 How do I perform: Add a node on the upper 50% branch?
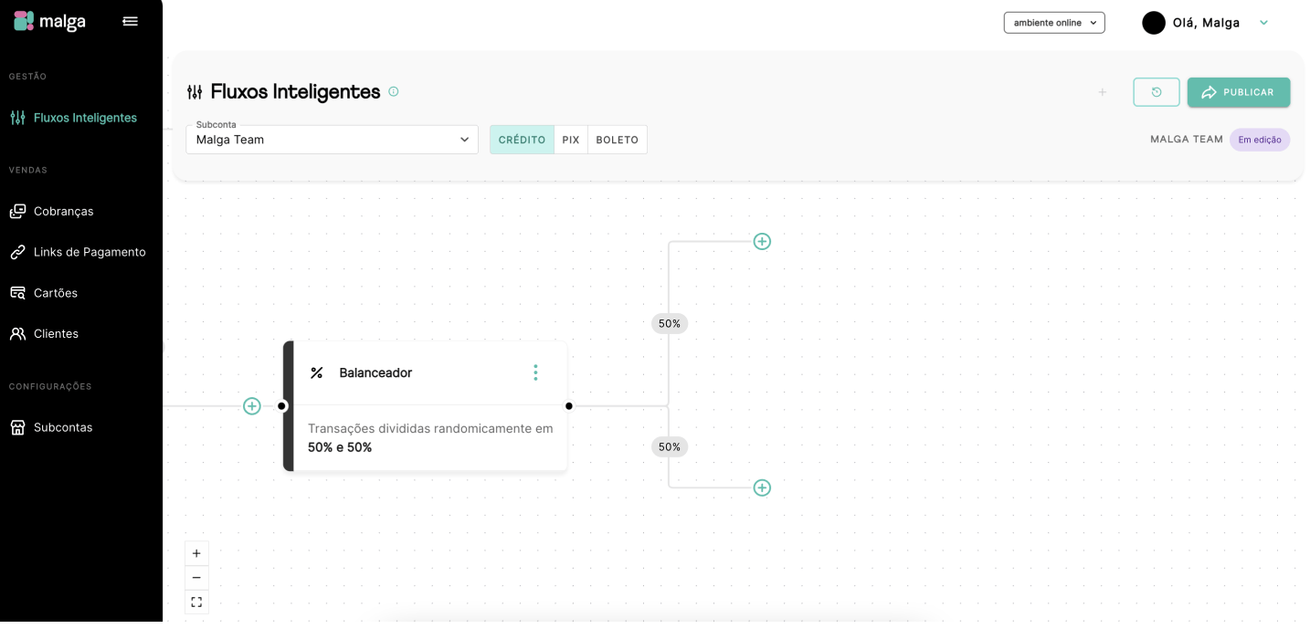[x=762, y=241]
